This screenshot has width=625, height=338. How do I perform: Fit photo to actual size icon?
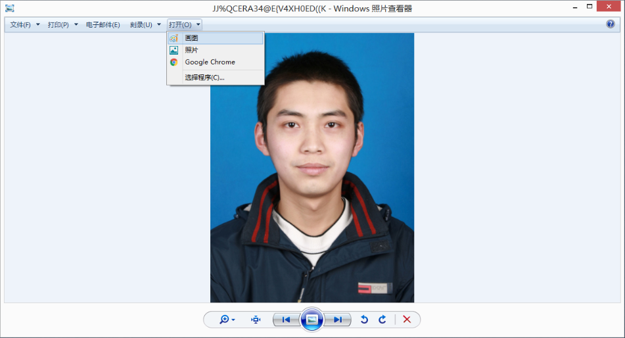click(x=256, y=320)
